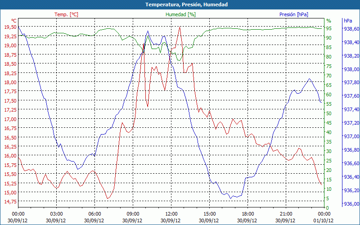This screenshot has width=360, height=225.
Task: Click the blue "hPa" axis unit label
Action: [348, 21]
